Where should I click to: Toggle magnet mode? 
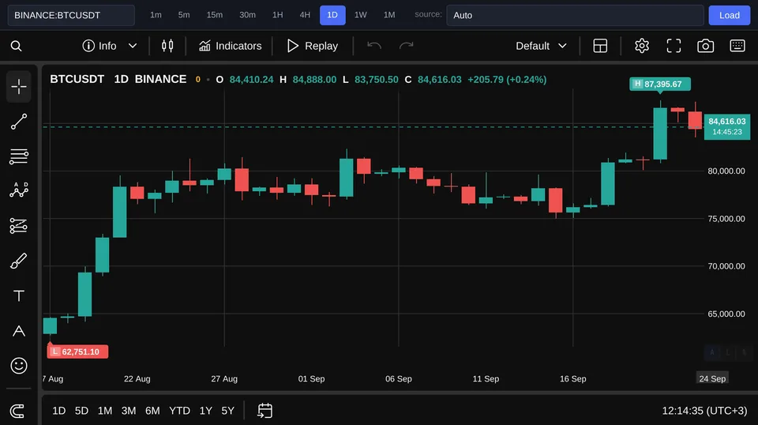pos(17,411)
